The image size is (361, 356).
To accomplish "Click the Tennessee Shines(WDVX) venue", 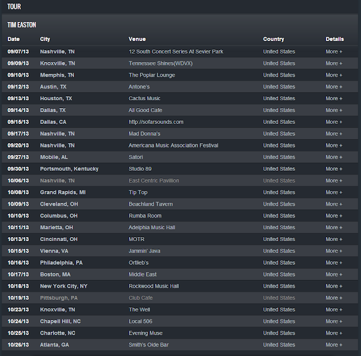I will (160, 63).
